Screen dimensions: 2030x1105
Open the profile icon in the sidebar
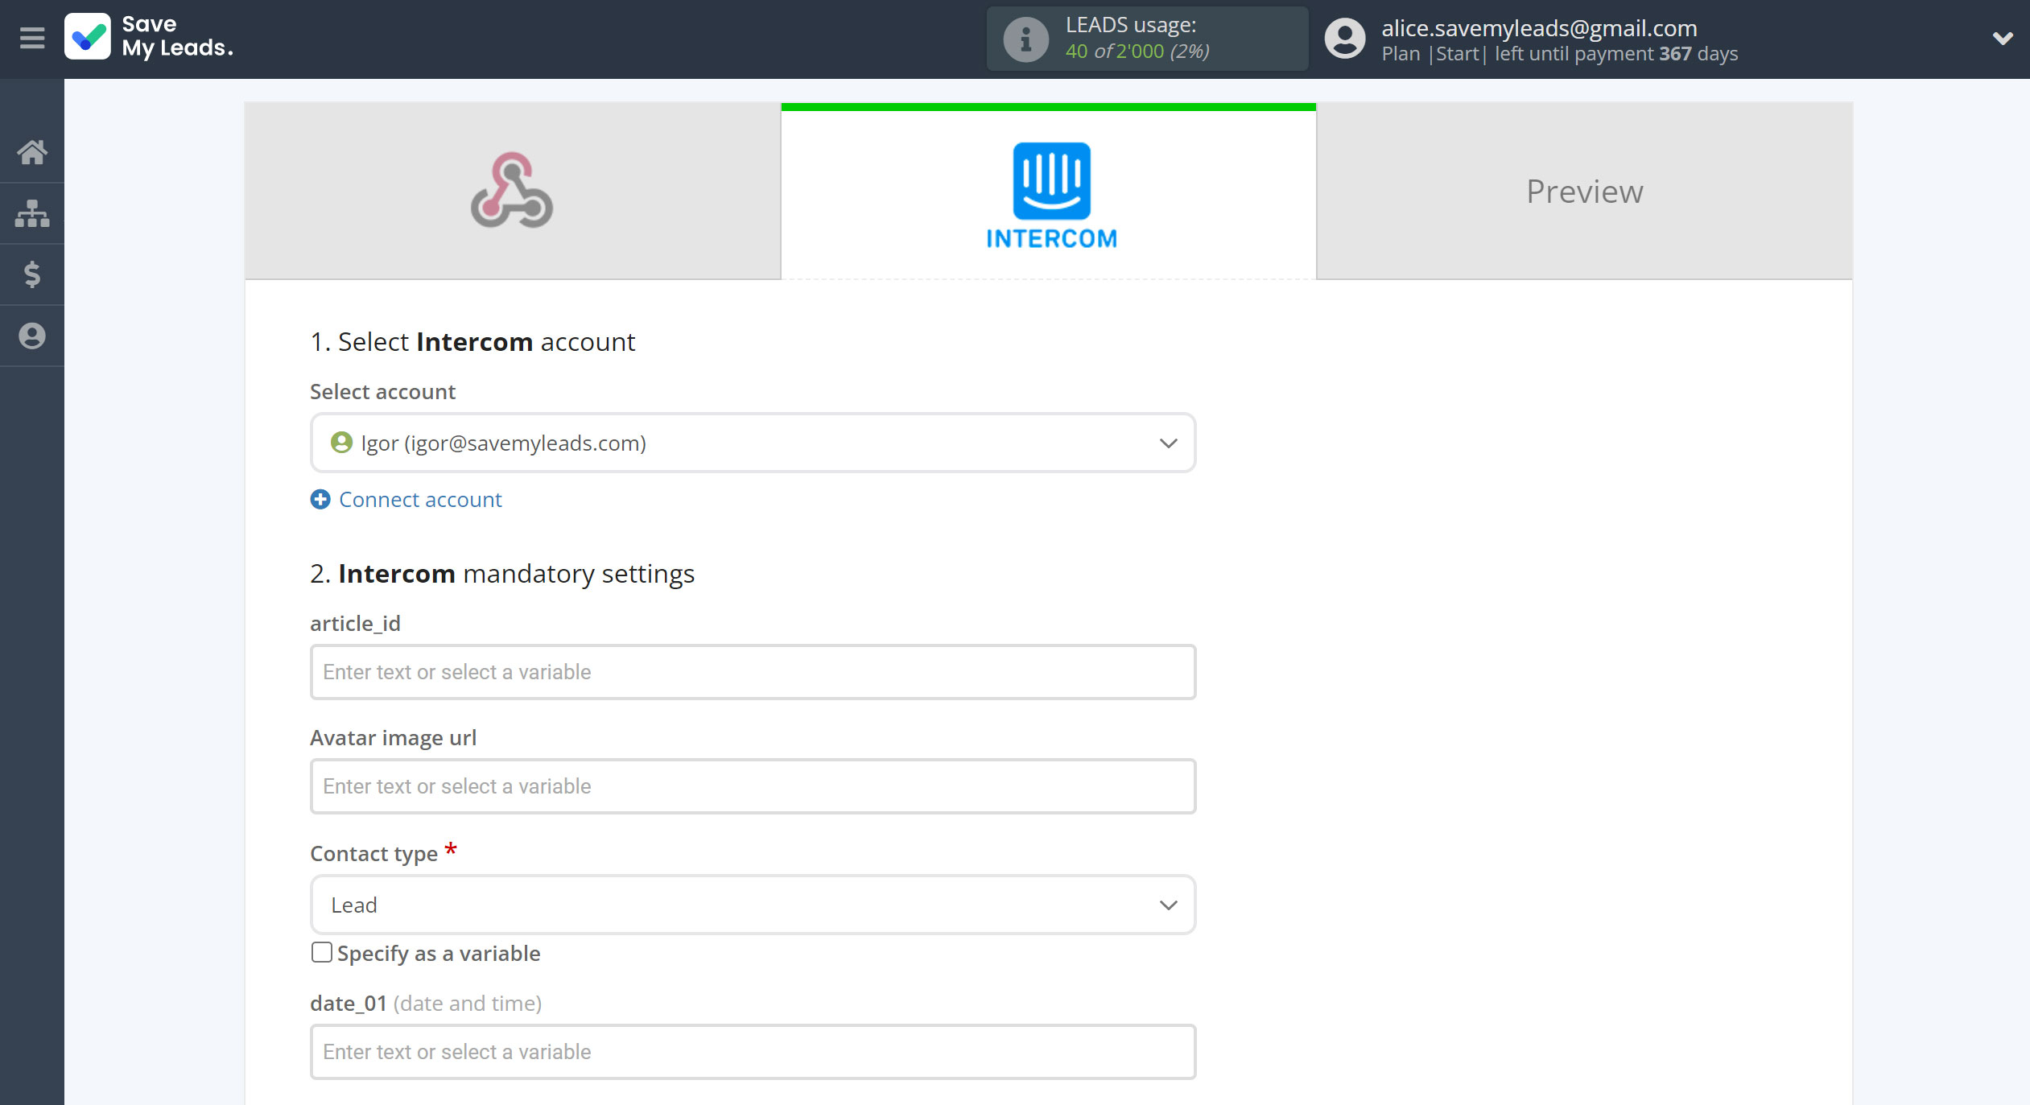[x=32, y=336]
